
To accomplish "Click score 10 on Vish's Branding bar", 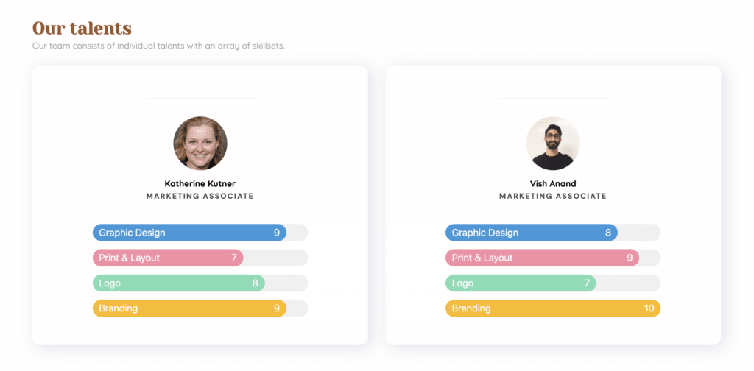I will coord(649,308).
